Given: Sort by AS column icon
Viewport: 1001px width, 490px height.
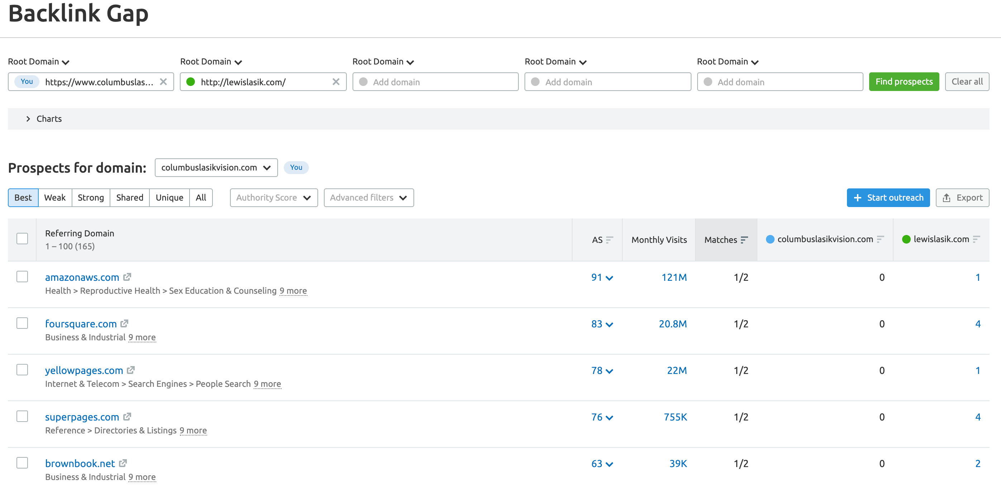Looking at the screenshot, I should click(x=609, y=240).
